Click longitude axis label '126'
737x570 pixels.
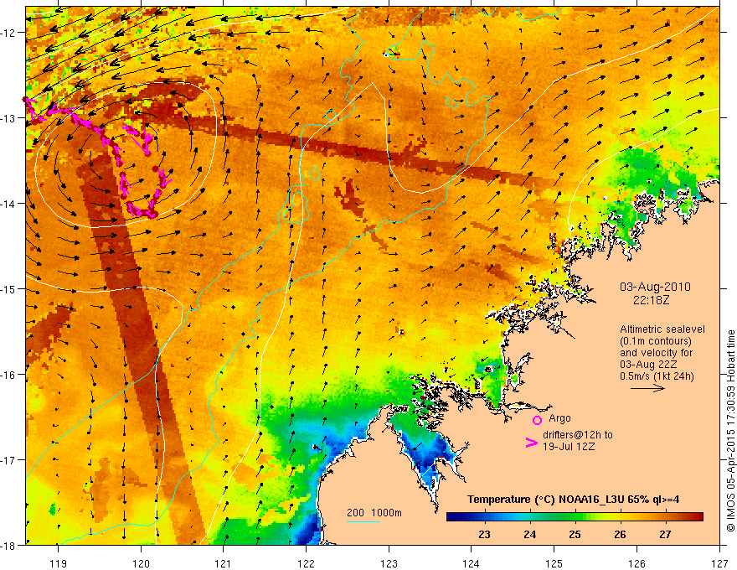(x=636, y=563)
